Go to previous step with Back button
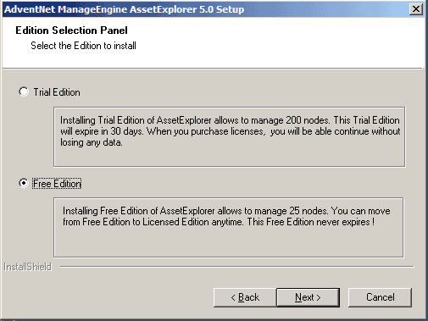The image size is (428, 321). (x=245, y=297)
